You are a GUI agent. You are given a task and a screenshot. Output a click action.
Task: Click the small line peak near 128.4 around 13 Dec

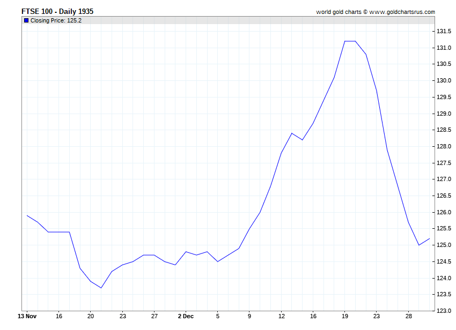(x=292, y=133)
